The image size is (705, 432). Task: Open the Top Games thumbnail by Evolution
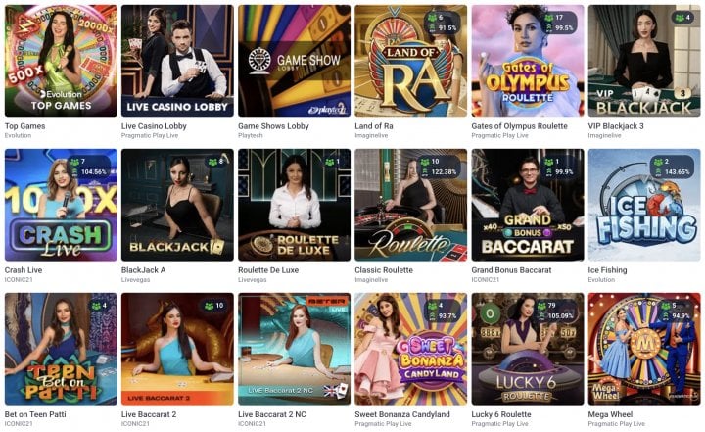(x=61, y=61)
